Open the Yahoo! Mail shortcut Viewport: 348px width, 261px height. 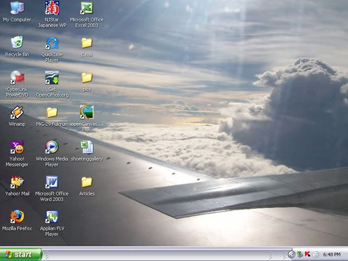tap(17, 182)
